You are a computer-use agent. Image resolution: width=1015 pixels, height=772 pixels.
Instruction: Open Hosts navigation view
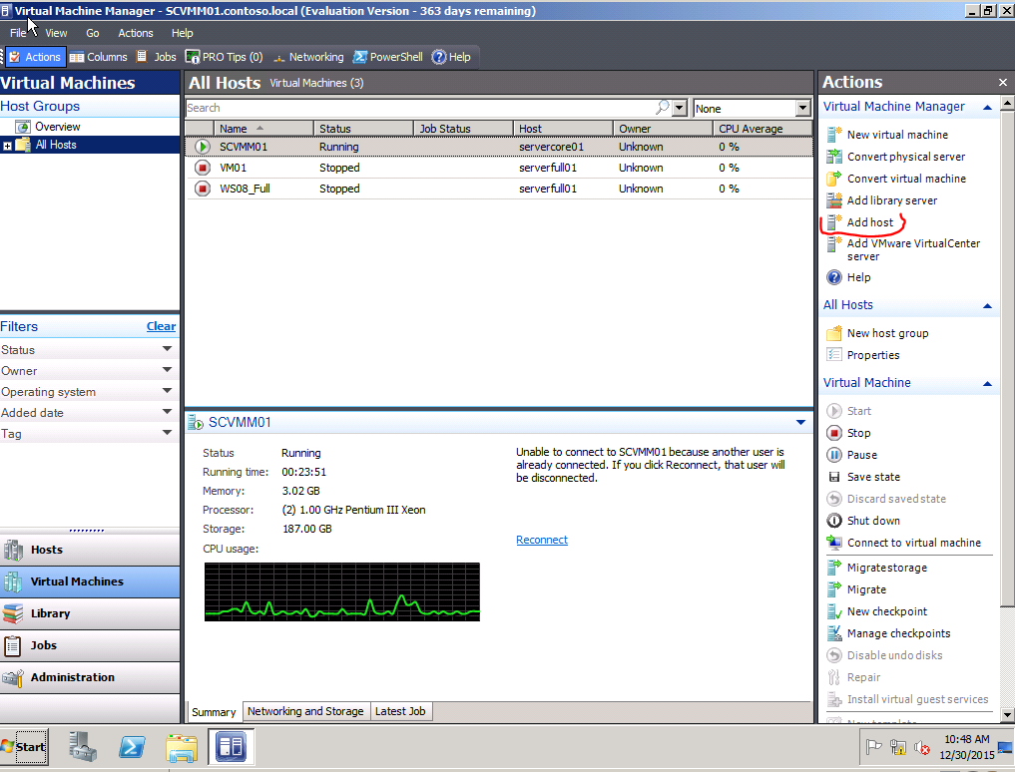pyautogui.click(x=90, y=550)
